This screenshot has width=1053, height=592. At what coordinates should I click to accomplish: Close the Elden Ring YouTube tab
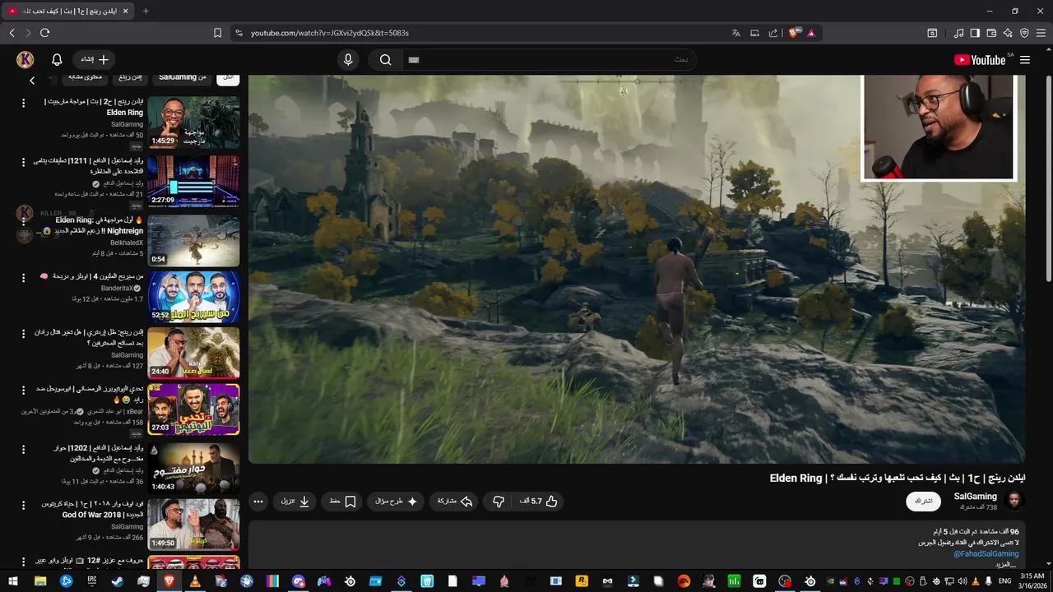point(124,11)
